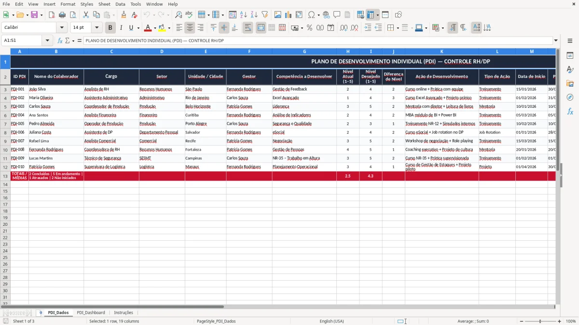
Task: Toggle Align Right
Action: [201, 28]
